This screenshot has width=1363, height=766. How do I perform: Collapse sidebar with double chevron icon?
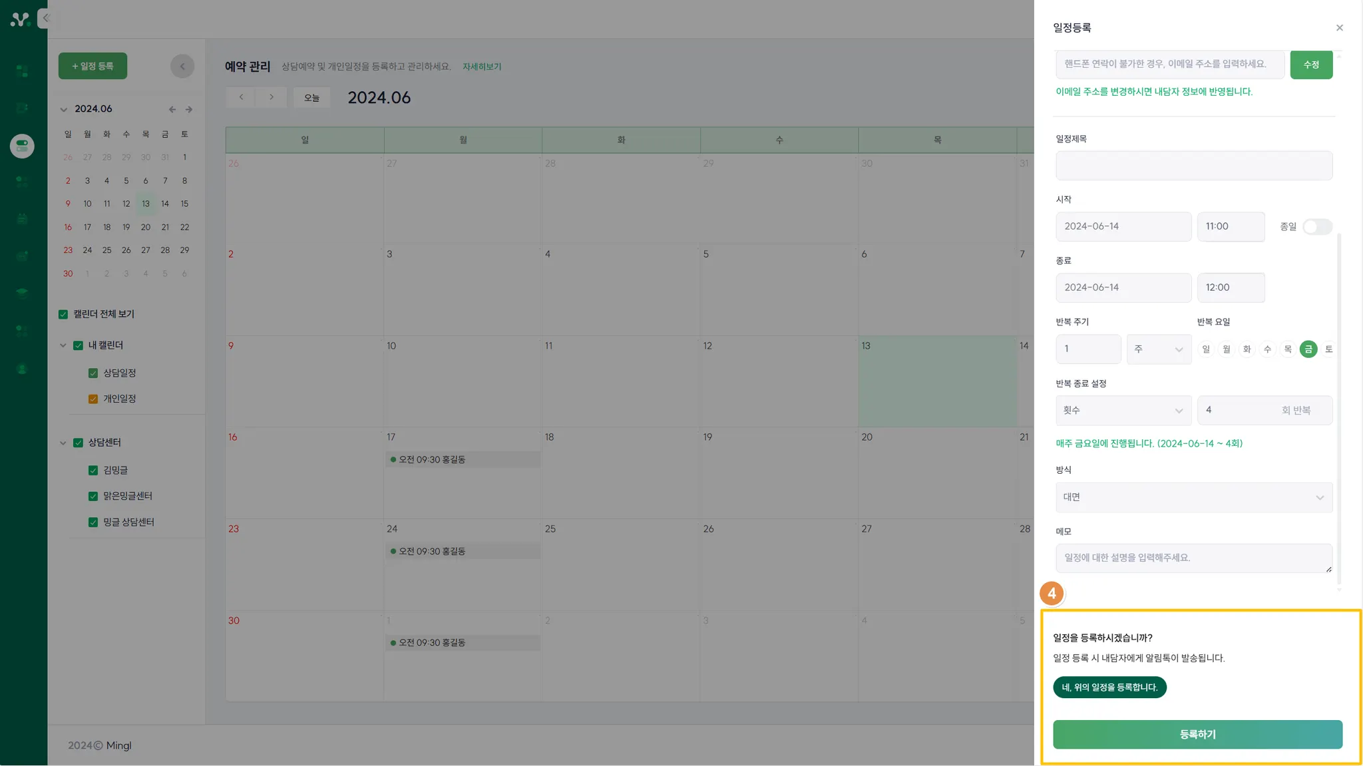coord(45,18)
